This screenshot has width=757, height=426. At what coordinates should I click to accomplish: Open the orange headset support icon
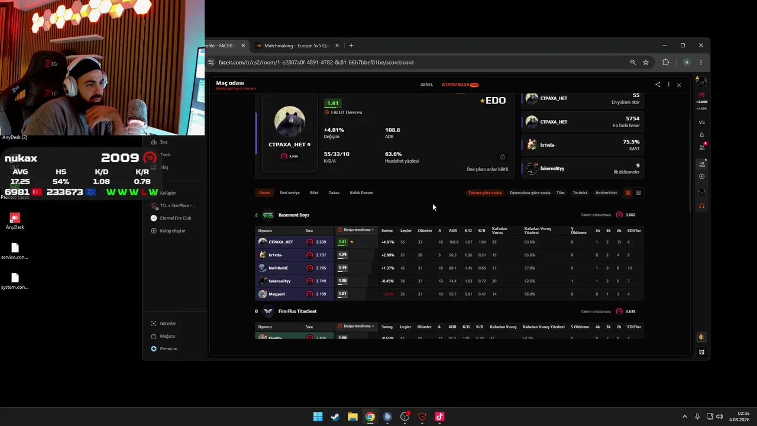pyautogui.click(x=702, y=206)
